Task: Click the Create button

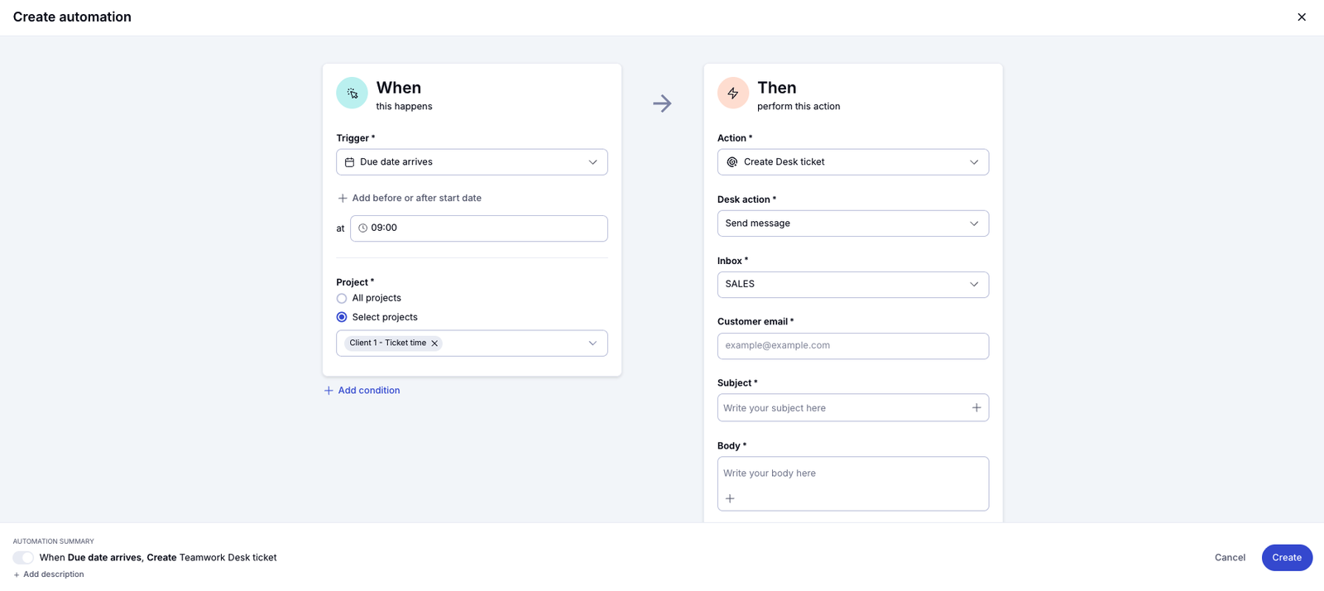Action: tap(1287, 558)
